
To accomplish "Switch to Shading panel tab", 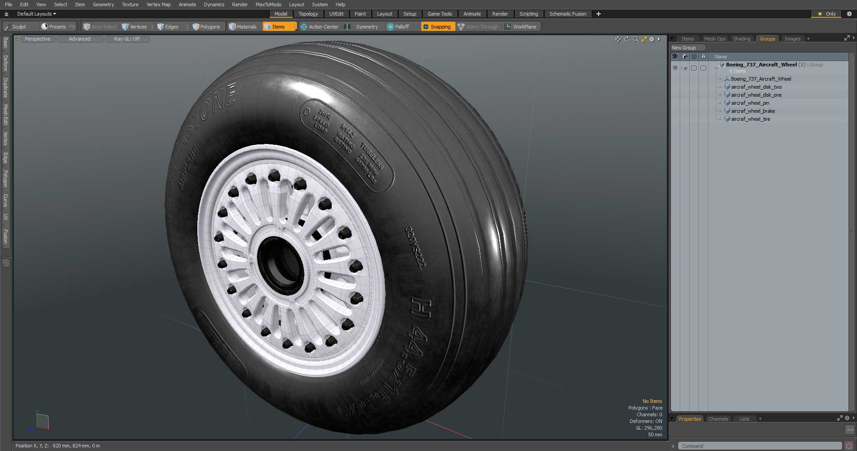I will (x=741, y=39).
